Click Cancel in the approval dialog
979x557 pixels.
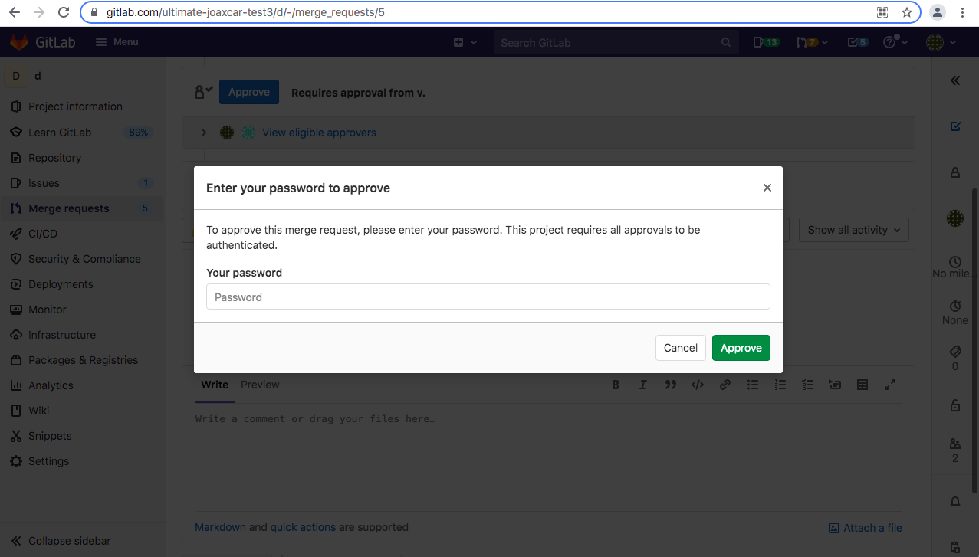[680, 348]
